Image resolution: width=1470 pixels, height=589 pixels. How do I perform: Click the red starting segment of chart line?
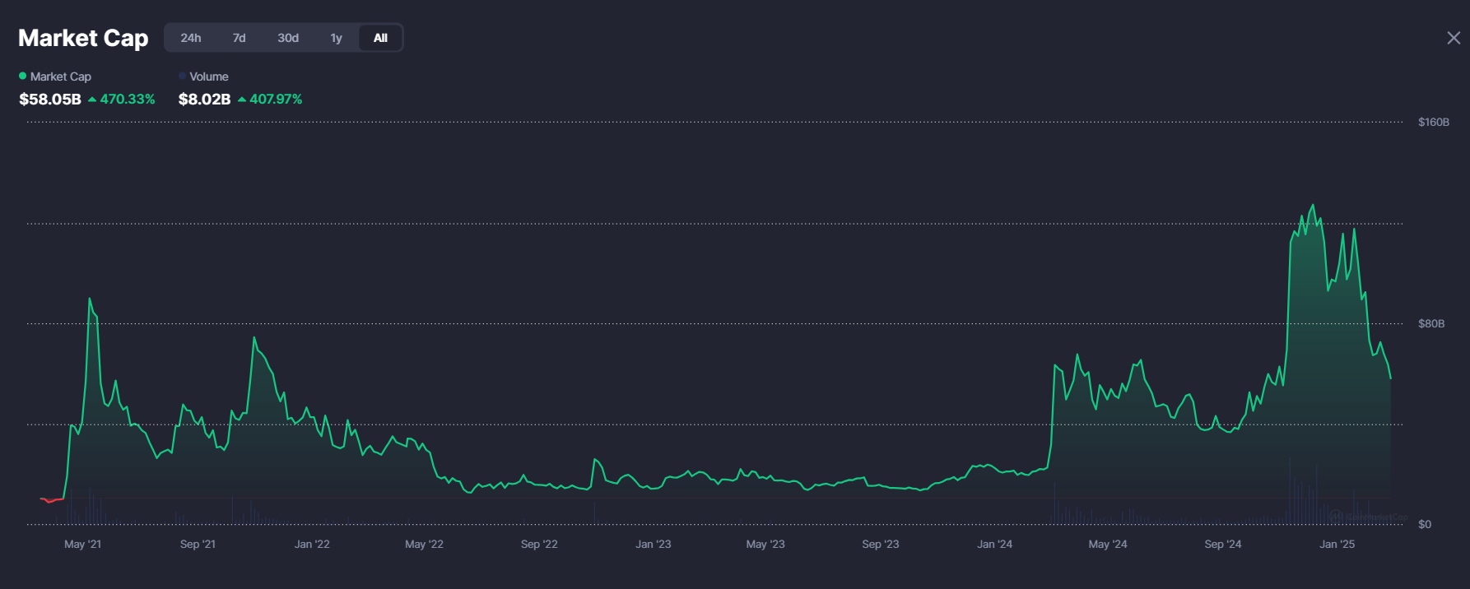click(52, 499)
